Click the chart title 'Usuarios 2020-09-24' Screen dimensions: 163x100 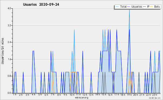41,5
